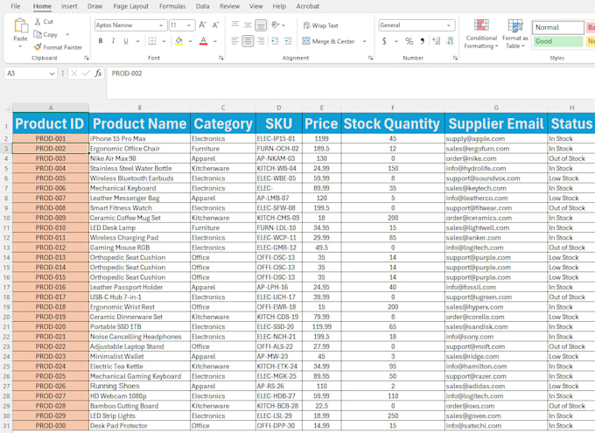Screen dimensions: 595x433
Task: Click the Decrease Decimal icon
Action: tap(450, 41)
